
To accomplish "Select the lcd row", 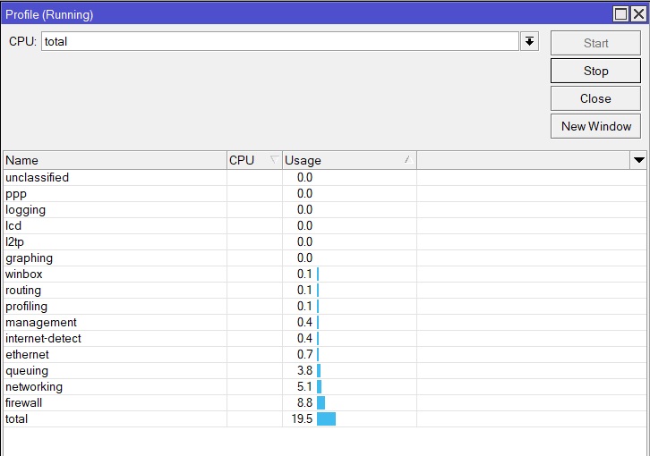I will [x=325, y=225].
